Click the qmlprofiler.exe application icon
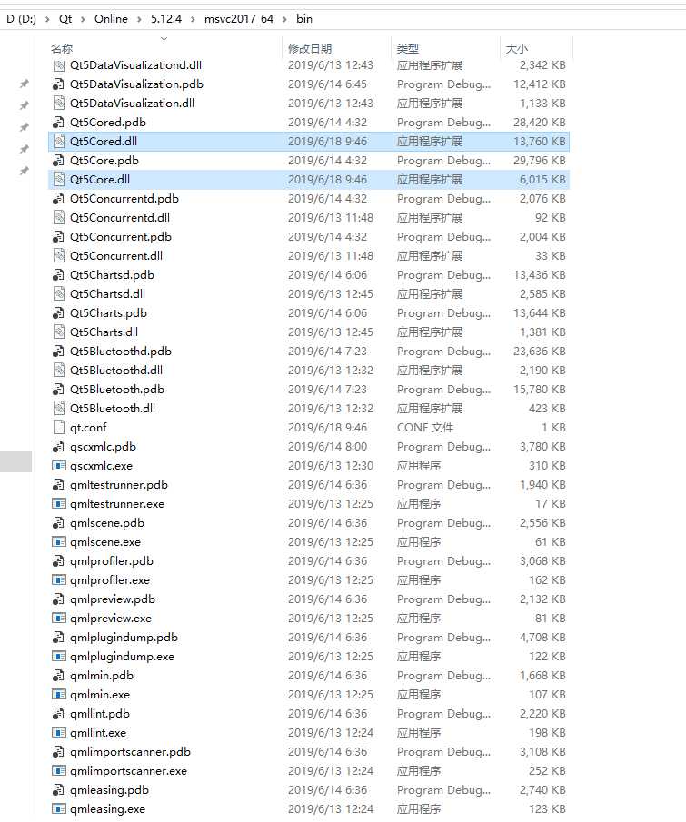Image resolution: width=686 pixels, height=822 pixels. pyautogui.click(x=59, y=579)
